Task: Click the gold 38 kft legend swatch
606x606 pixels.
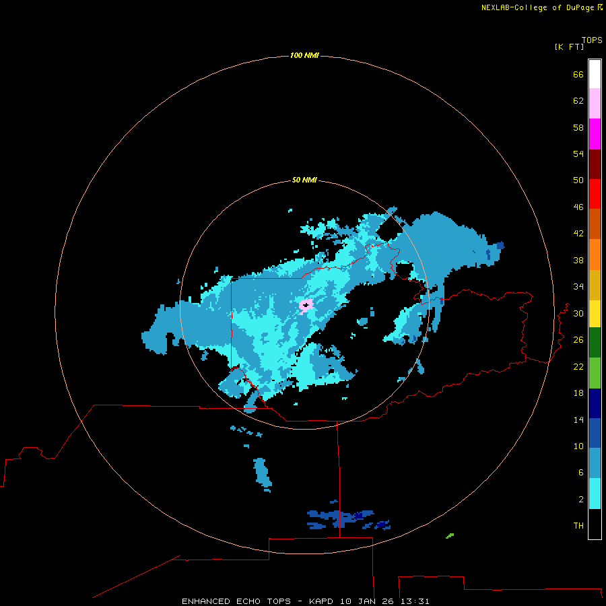Action: [595, 285]
